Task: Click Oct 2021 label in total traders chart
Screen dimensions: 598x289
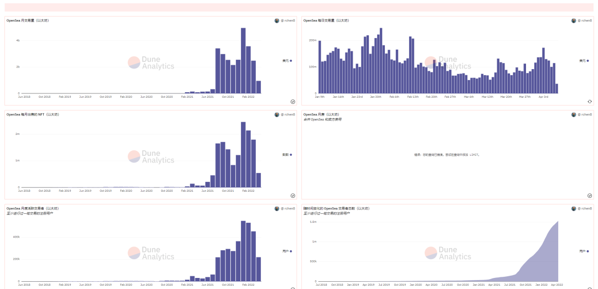Action: coord(525,285)
